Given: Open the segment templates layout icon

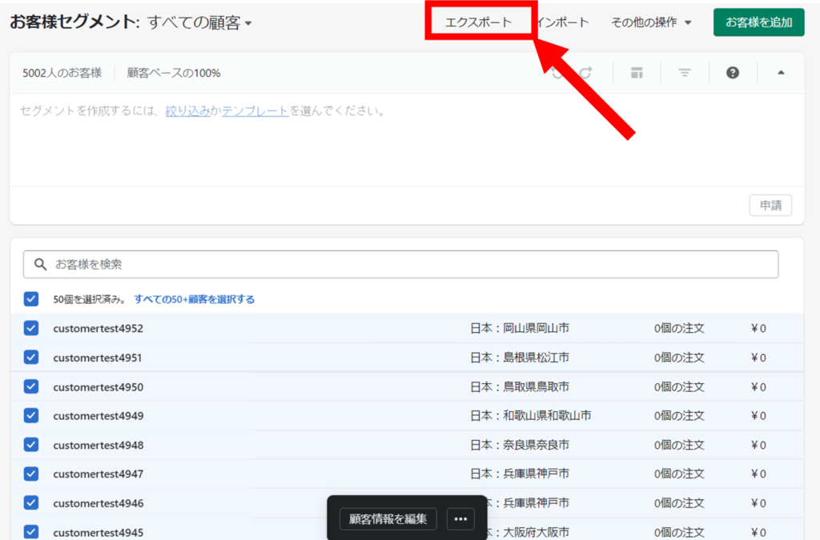Looking at the screenshot, I should [x=637, y=73].
